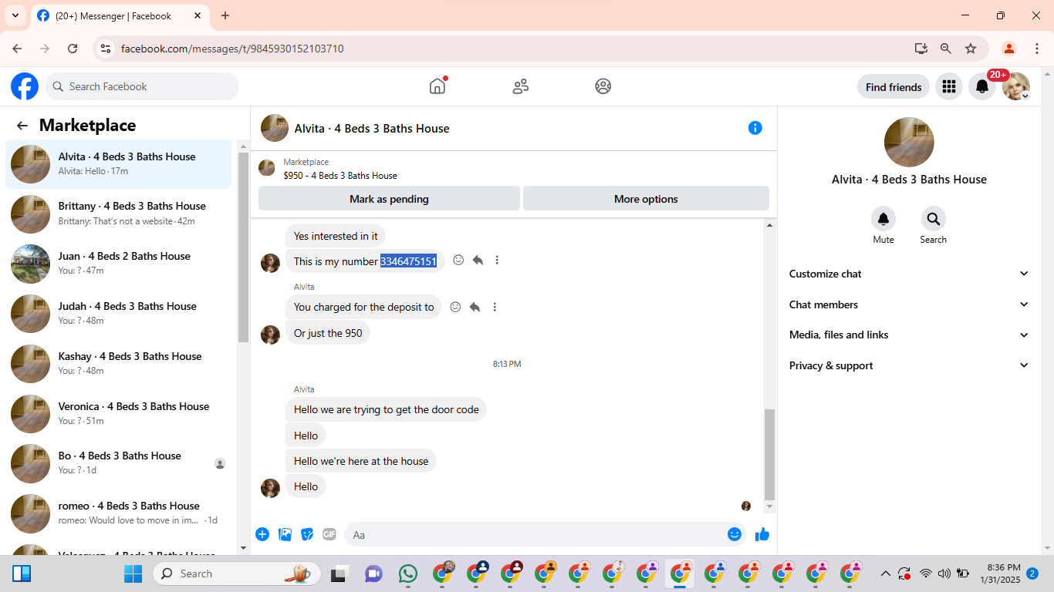The width and height of the screenshot is (1054, 592).
Task: Open the Bo conversation
Action: [x=119, y=463]
